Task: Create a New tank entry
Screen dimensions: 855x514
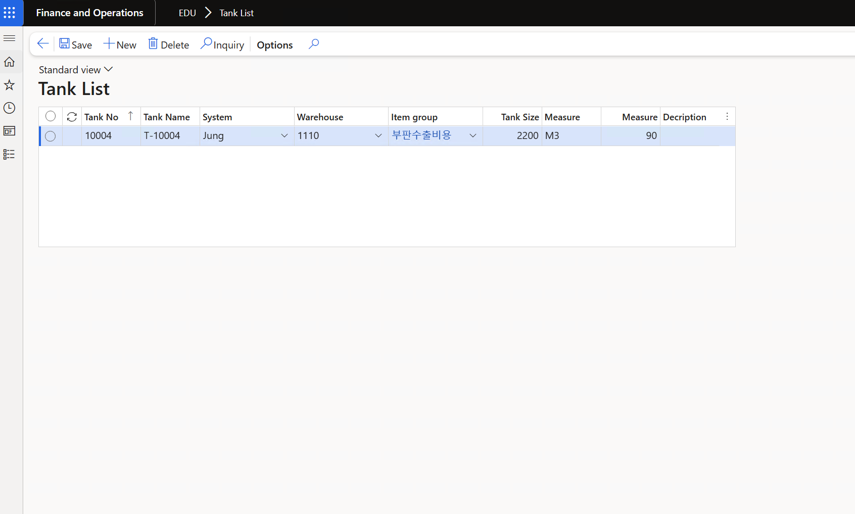Action: (x=120, y=44)
